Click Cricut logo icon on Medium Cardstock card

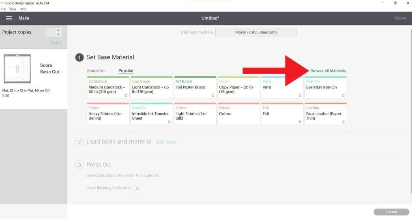coord(126,96)
